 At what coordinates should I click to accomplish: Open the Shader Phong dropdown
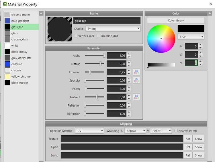click(113, 29)
